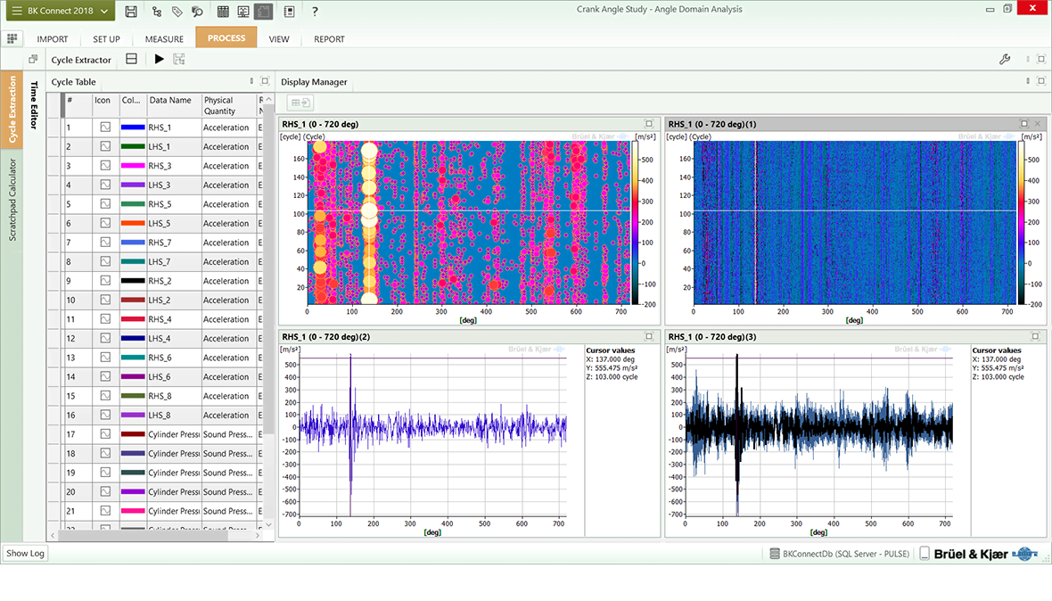Click the tag icon in top toolbar
This screenshot has width=1052, height=601.
point(177,12)
